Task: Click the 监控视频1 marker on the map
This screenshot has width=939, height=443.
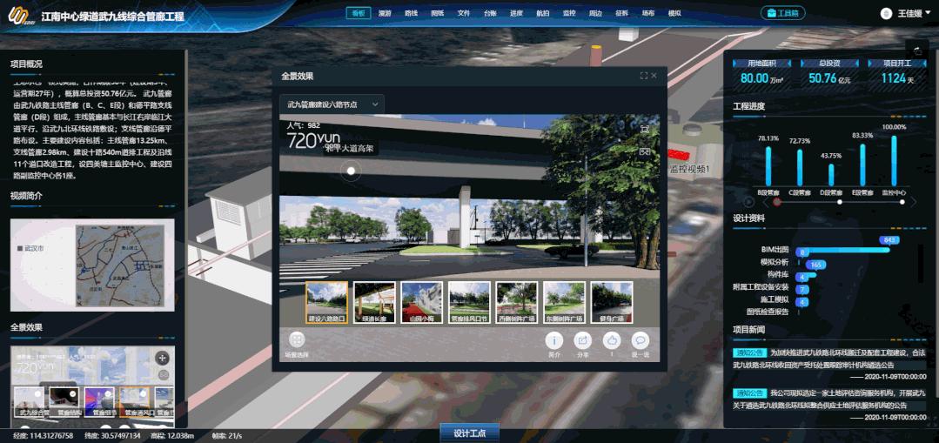Action: [689, 169]
